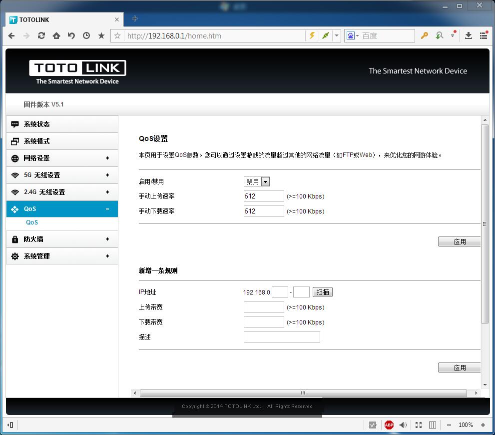The width and height of the screenshot is (495, 435).
Task: Expand the 系统管理 sidebar section
Action: 62,256
